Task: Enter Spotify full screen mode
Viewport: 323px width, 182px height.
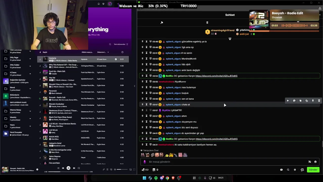Action: 134,169
